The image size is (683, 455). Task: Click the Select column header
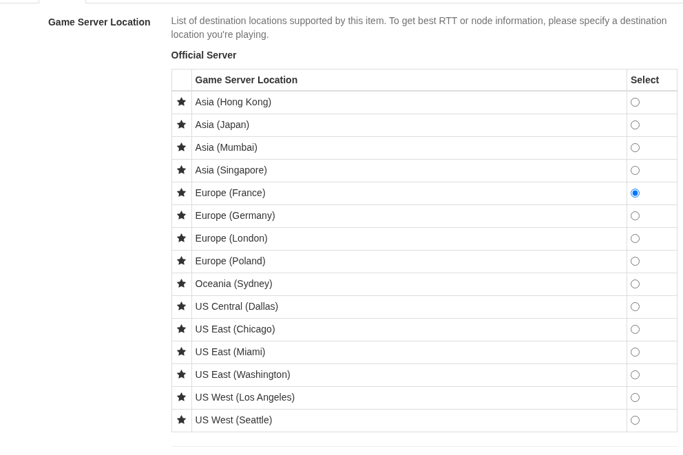point(644,80)
